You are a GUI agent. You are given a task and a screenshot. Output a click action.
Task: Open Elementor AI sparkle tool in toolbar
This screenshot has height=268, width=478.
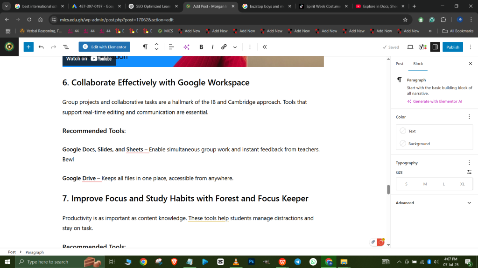tap(187, 47)
